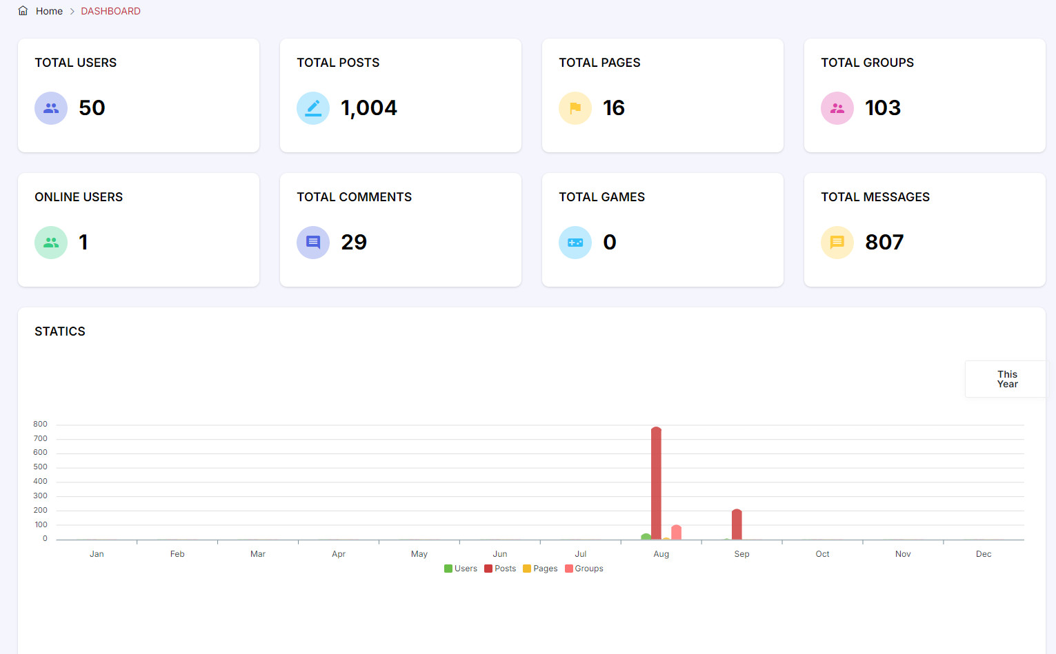Image resolution: width=1056 pixels, height=654 pixels.
Task: Click the orange Pages legend swatch
Action: coord(527,569)
